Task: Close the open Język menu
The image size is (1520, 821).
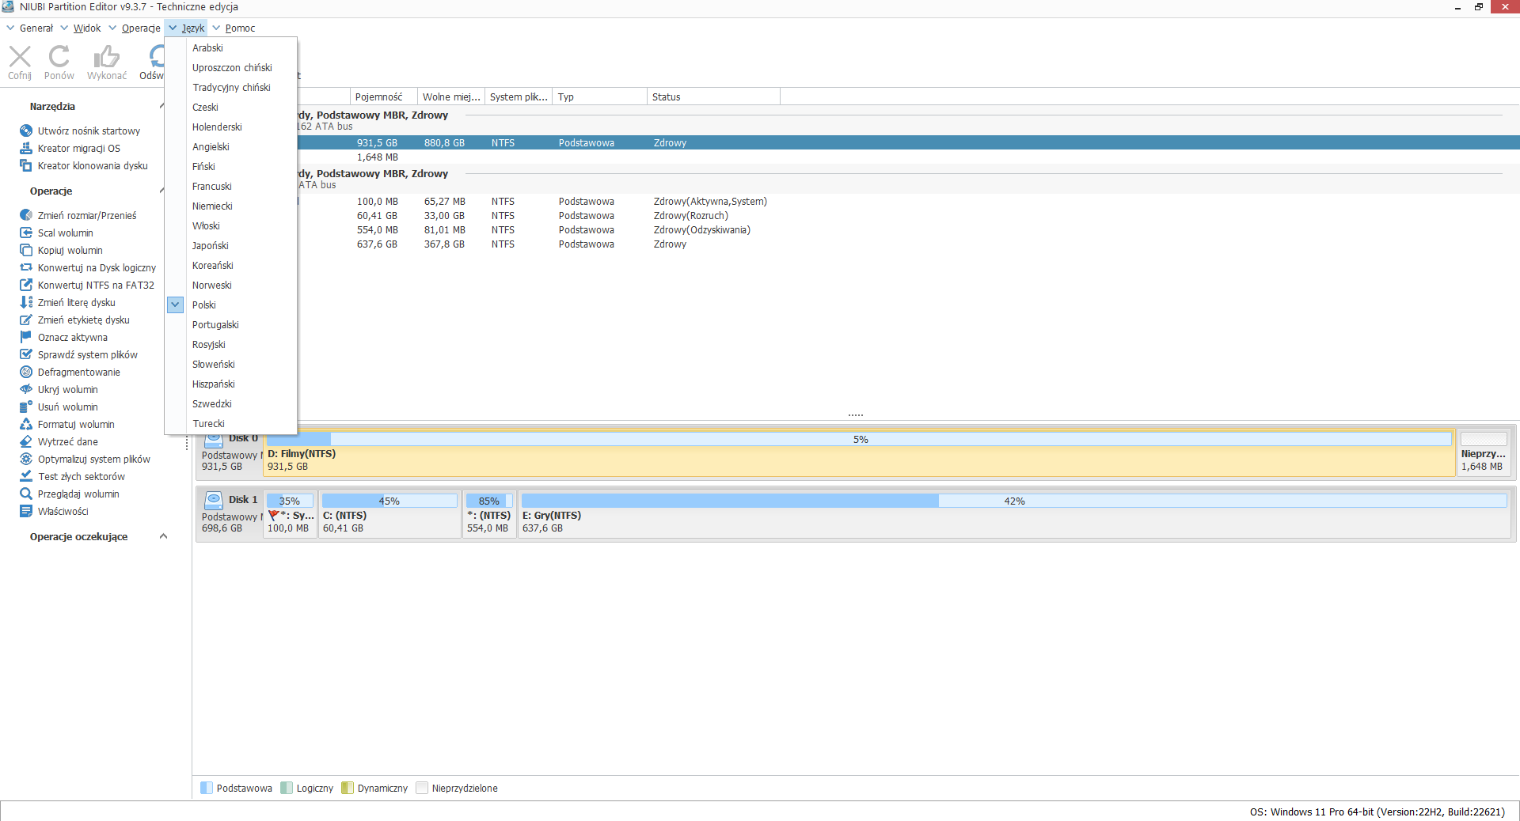Action: coord(187,28)
